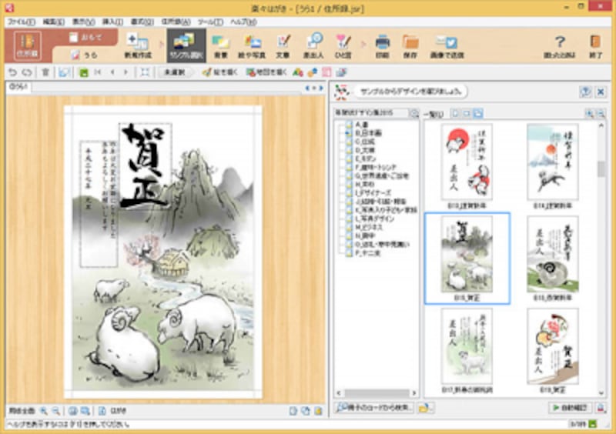Open the ファイル(F) menu
Image resolution: width=616 pixels, height=434 pixels.
(20, 22)
